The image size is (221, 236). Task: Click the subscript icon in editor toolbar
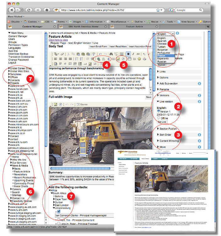tap(144, 54)
